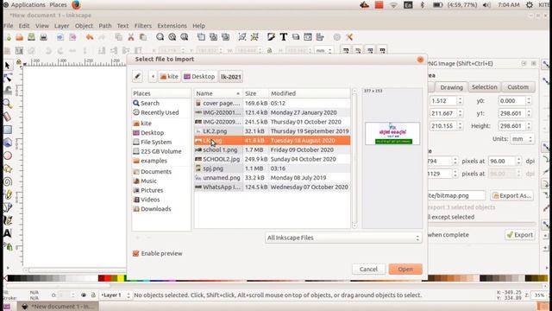Open the mm units dropdown in toolbar
The image size is (552, 311).
click(323, 51)
